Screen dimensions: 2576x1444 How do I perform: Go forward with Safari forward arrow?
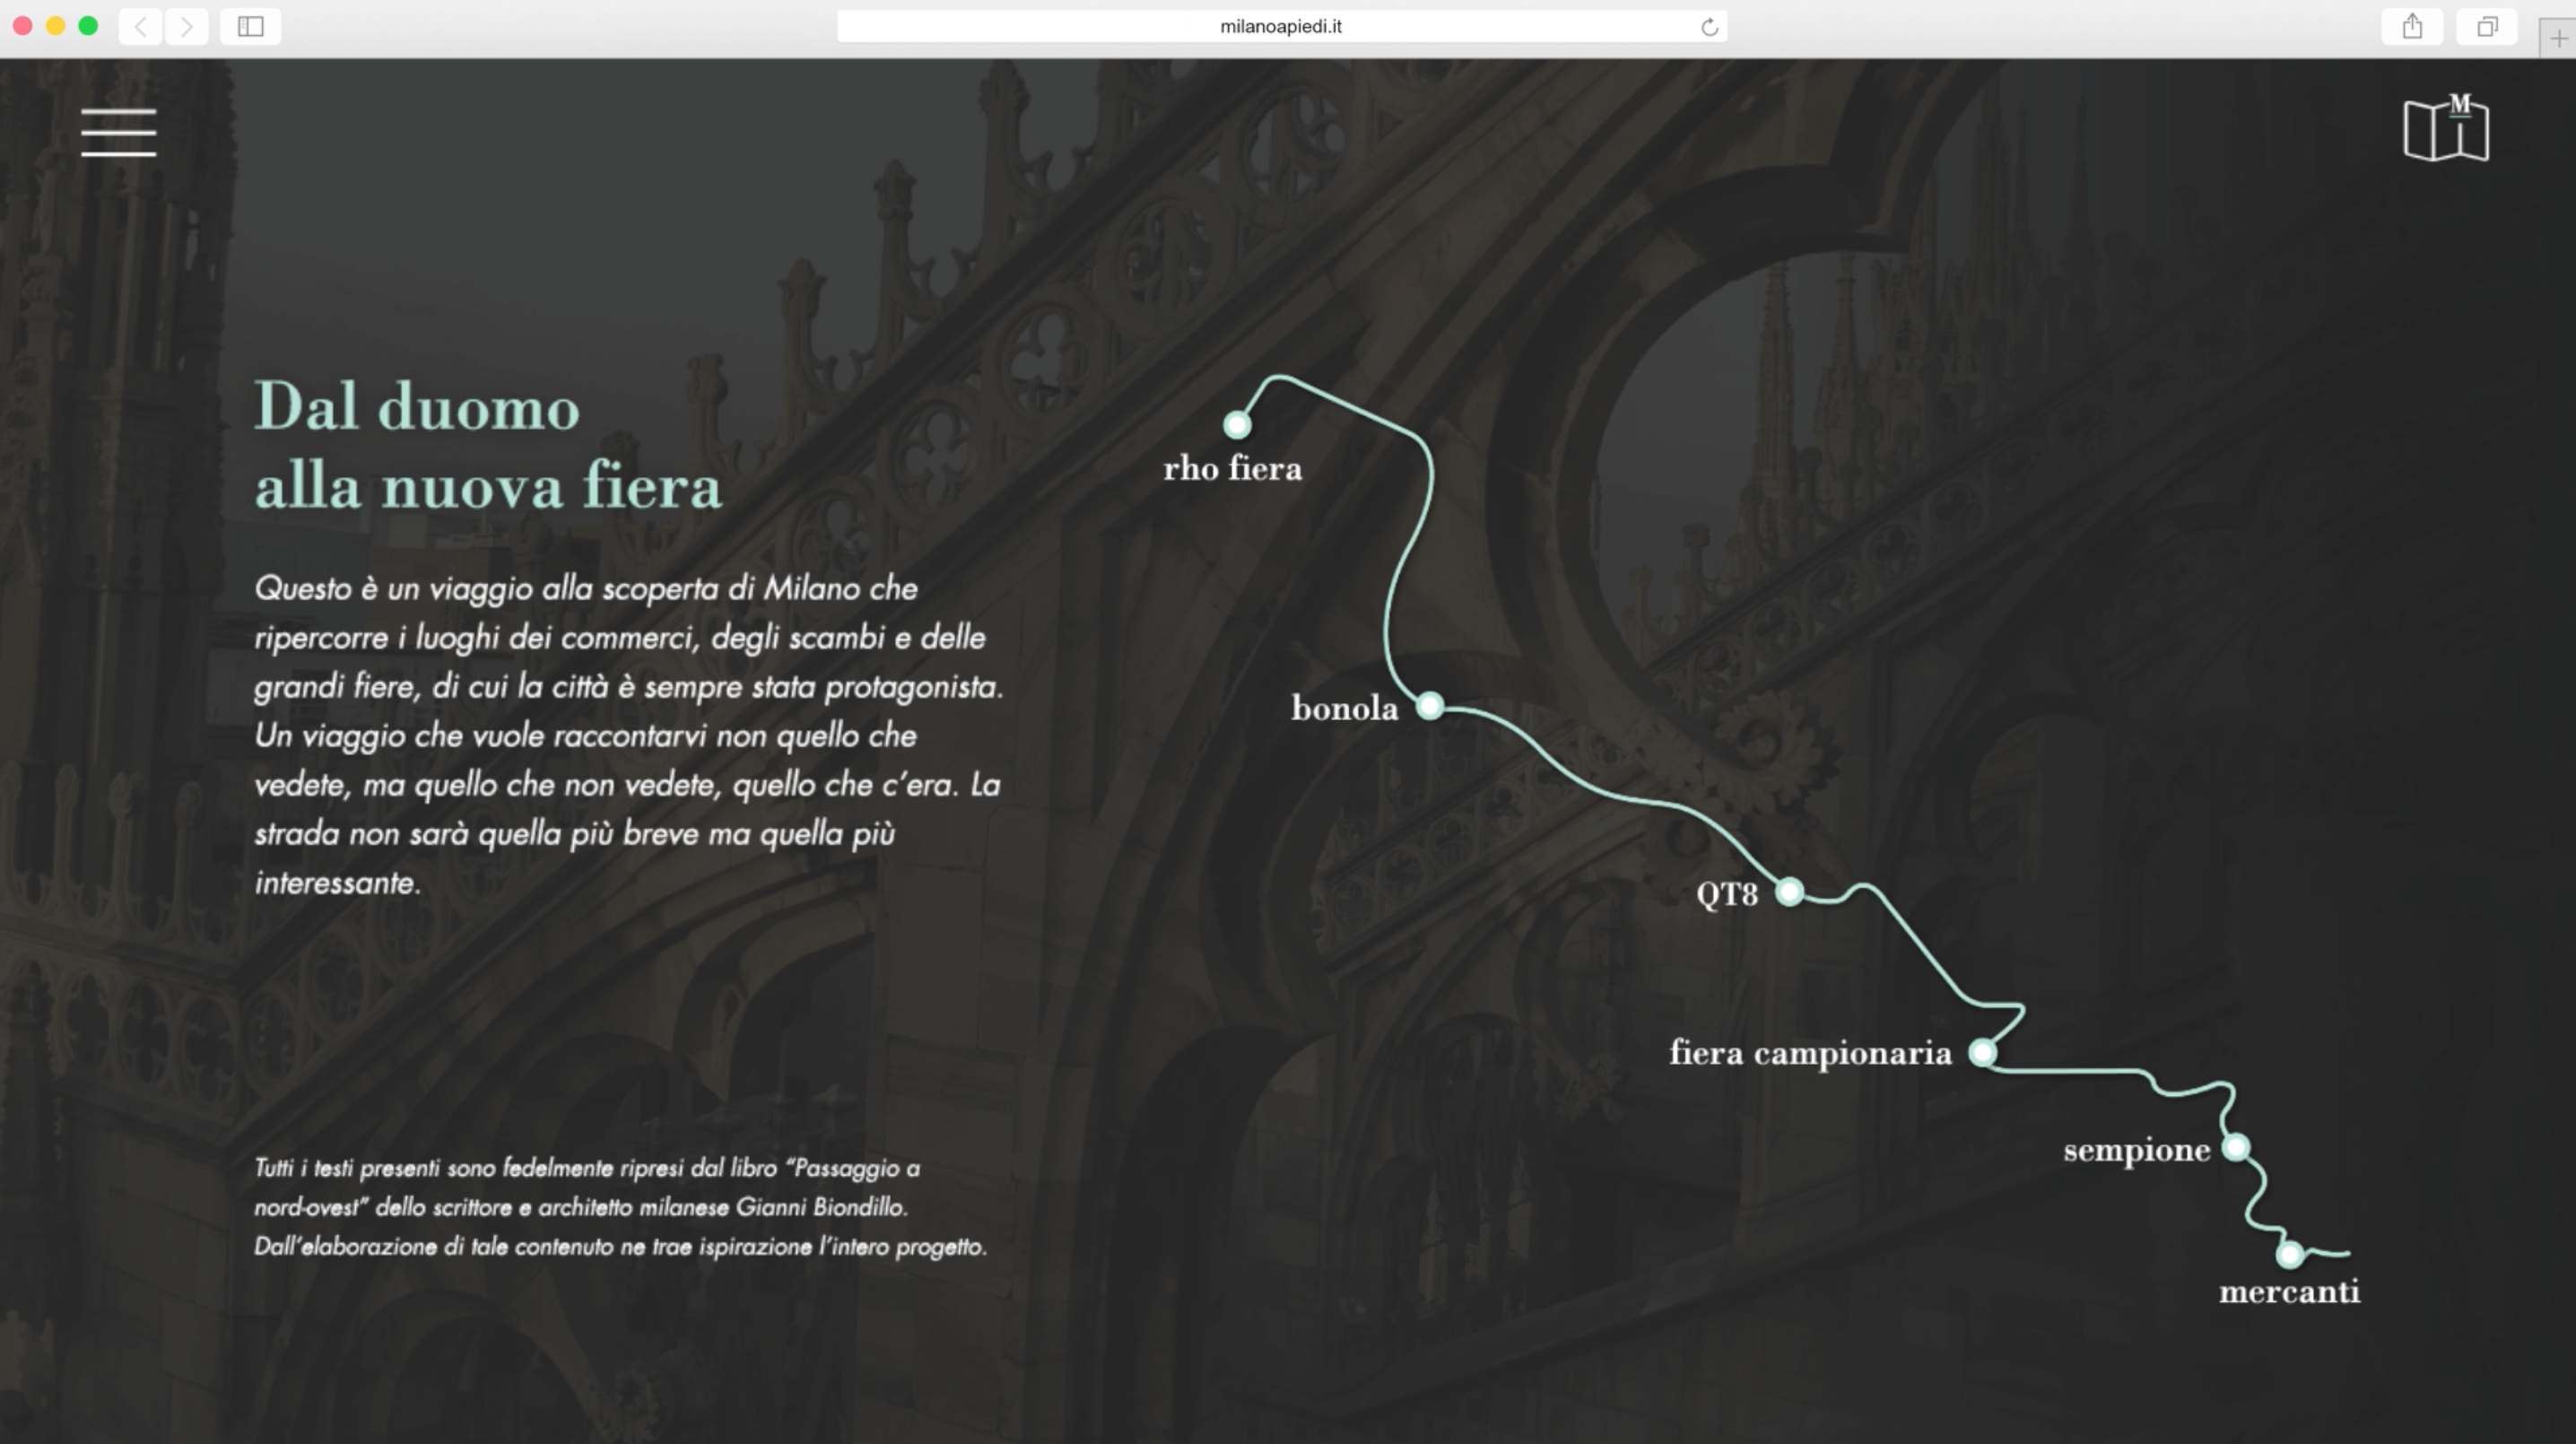(186, 27)
